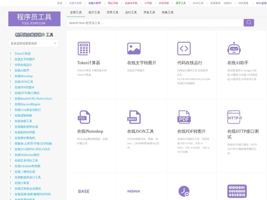Open the Token计算器 calculator card icon

[x=84, y=48]
